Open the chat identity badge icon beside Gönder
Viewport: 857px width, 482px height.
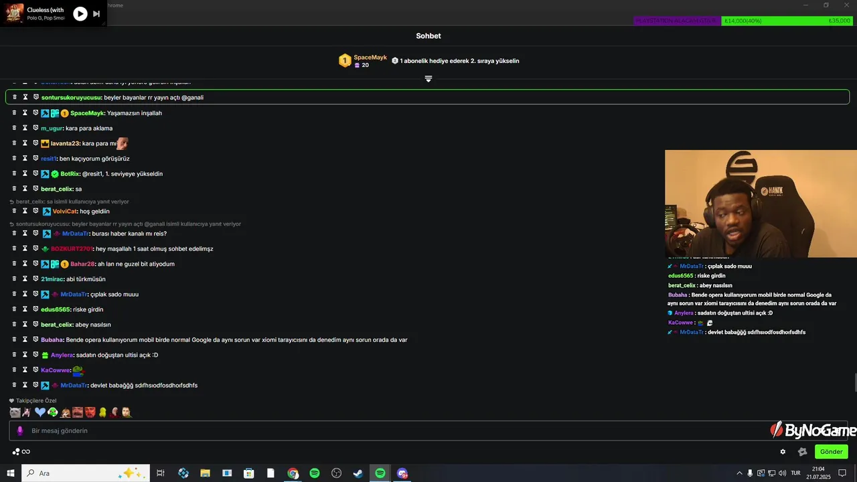pyautogui.click(x=802, y=452)
